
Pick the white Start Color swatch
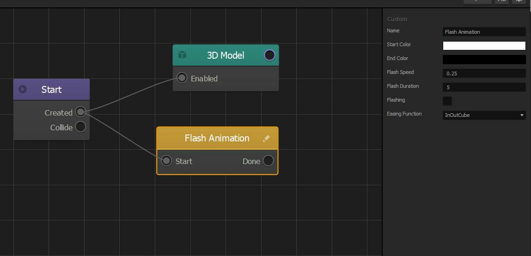click(x=484, y=46)
